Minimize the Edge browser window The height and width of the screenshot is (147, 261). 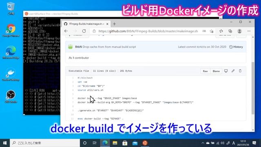231,22
